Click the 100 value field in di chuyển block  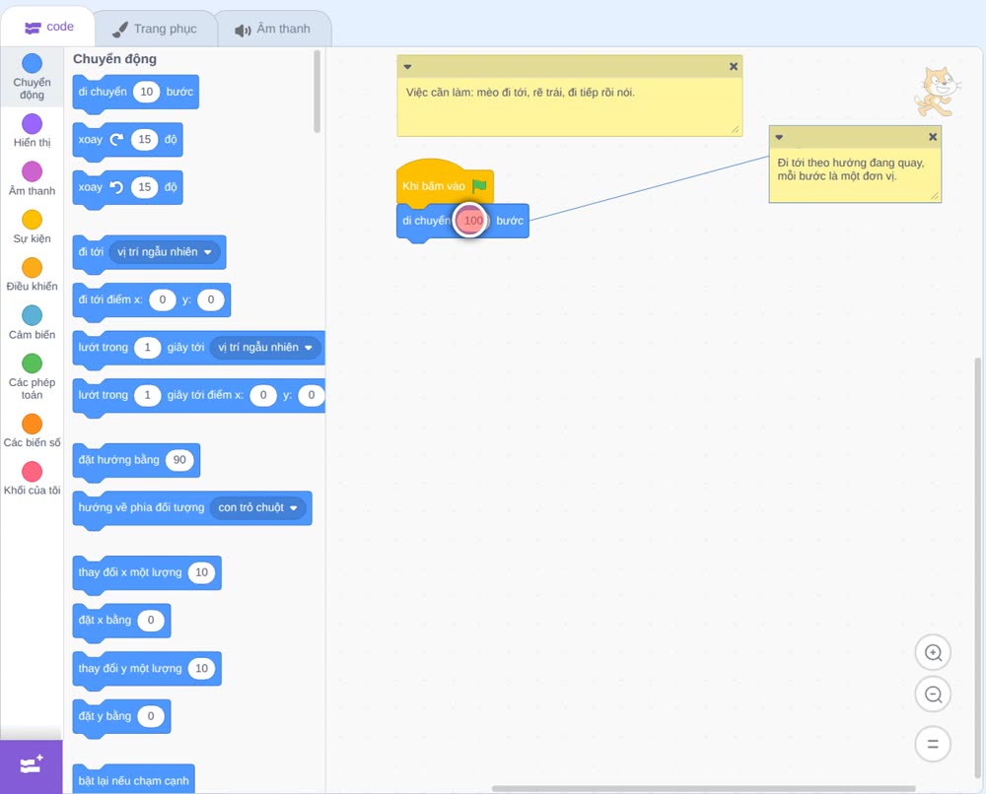(473, 221)
